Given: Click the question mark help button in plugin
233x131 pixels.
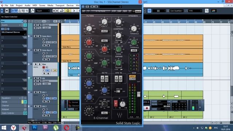Looking at the screenshot, I should (130, 11).
